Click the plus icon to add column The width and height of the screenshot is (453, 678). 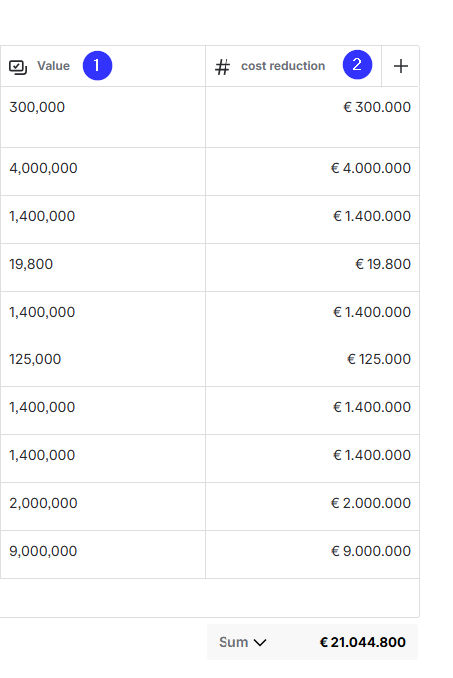(401, 66)
